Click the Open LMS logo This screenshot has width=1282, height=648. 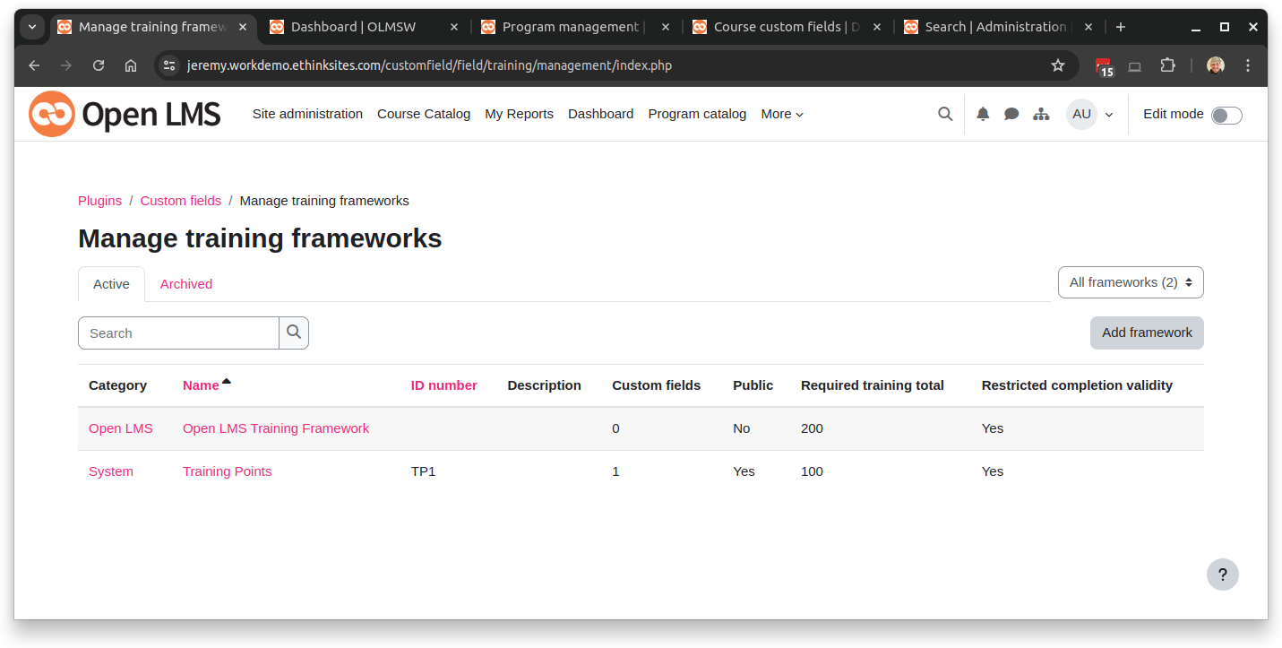point(125,114)
